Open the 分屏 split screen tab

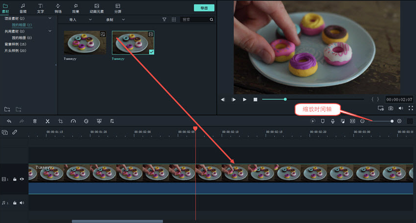click(118, 8)
